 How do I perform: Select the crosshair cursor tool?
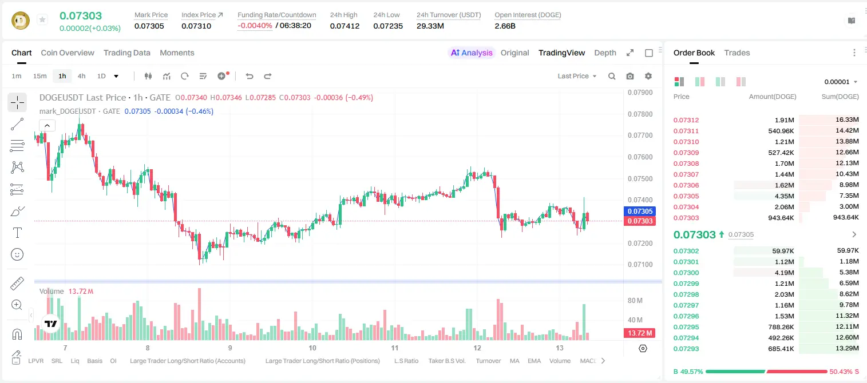(x=17, y=103)
